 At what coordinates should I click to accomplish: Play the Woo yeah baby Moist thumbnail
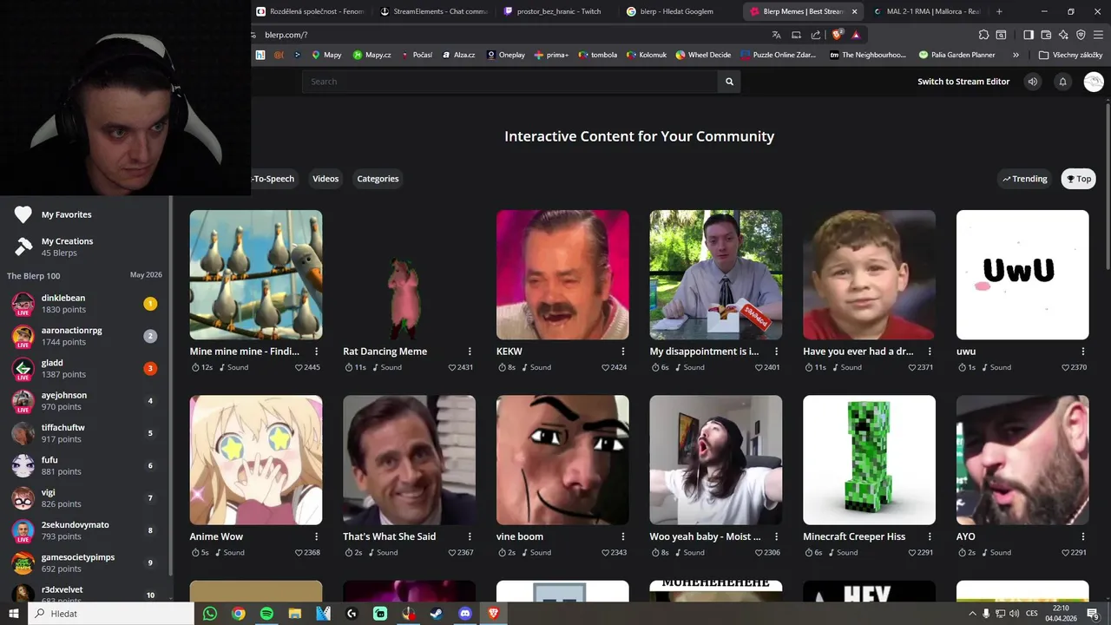tap(716, 460)
